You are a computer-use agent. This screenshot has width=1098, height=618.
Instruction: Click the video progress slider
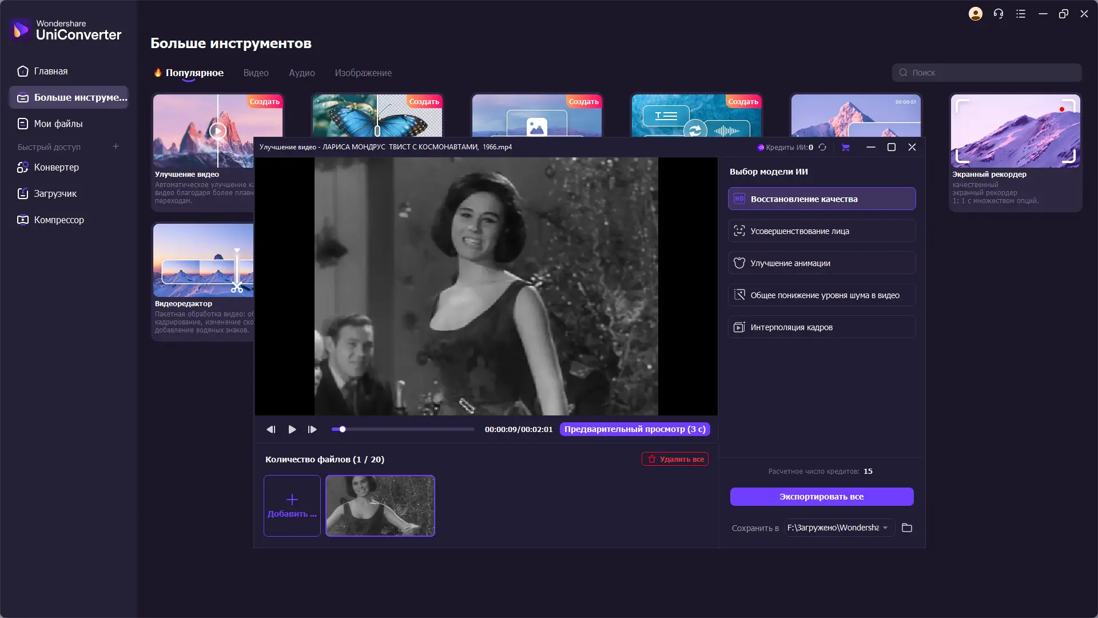403,429
